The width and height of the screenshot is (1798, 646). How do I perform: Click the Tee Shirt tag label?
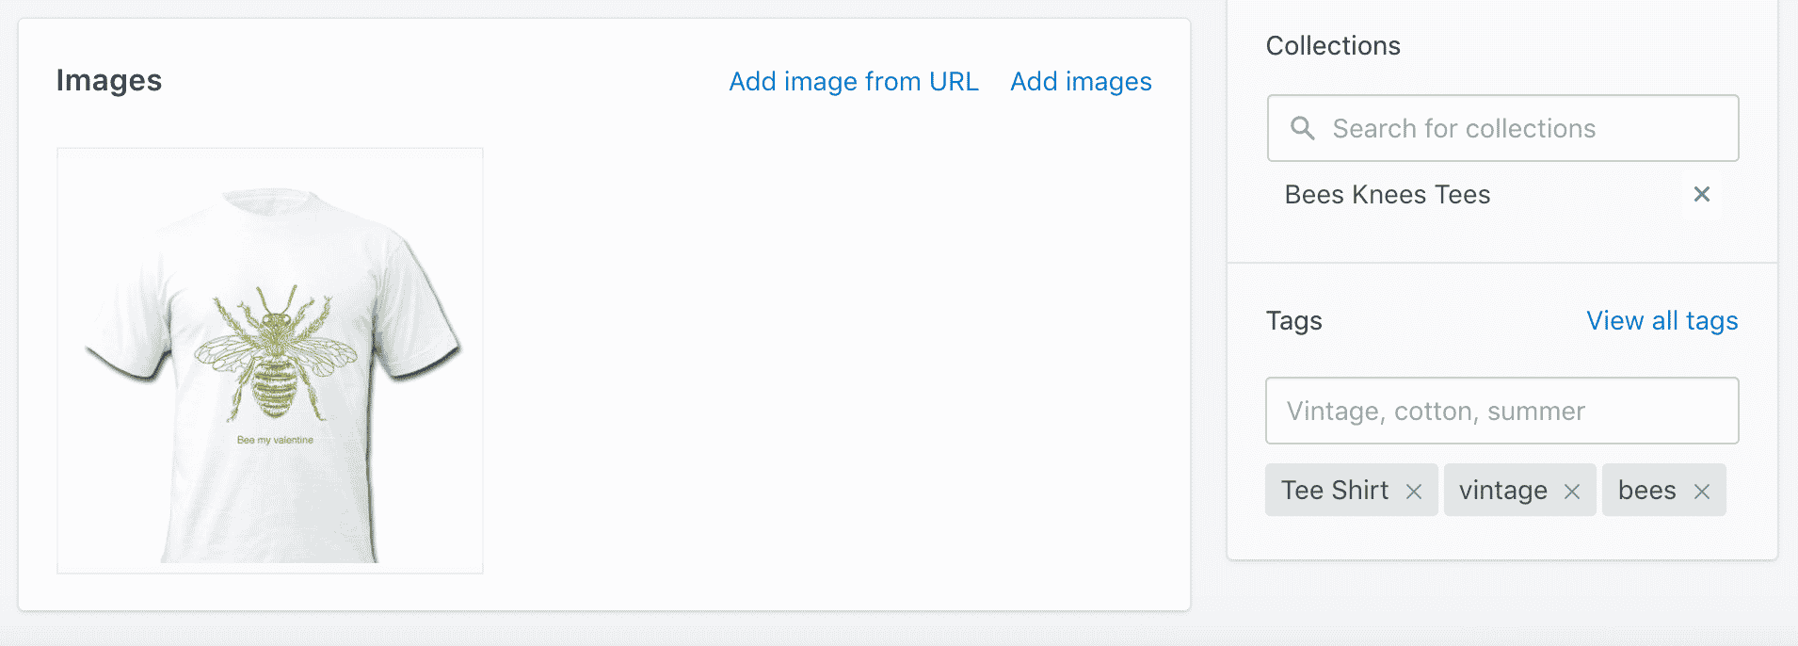coord(1334,491)
